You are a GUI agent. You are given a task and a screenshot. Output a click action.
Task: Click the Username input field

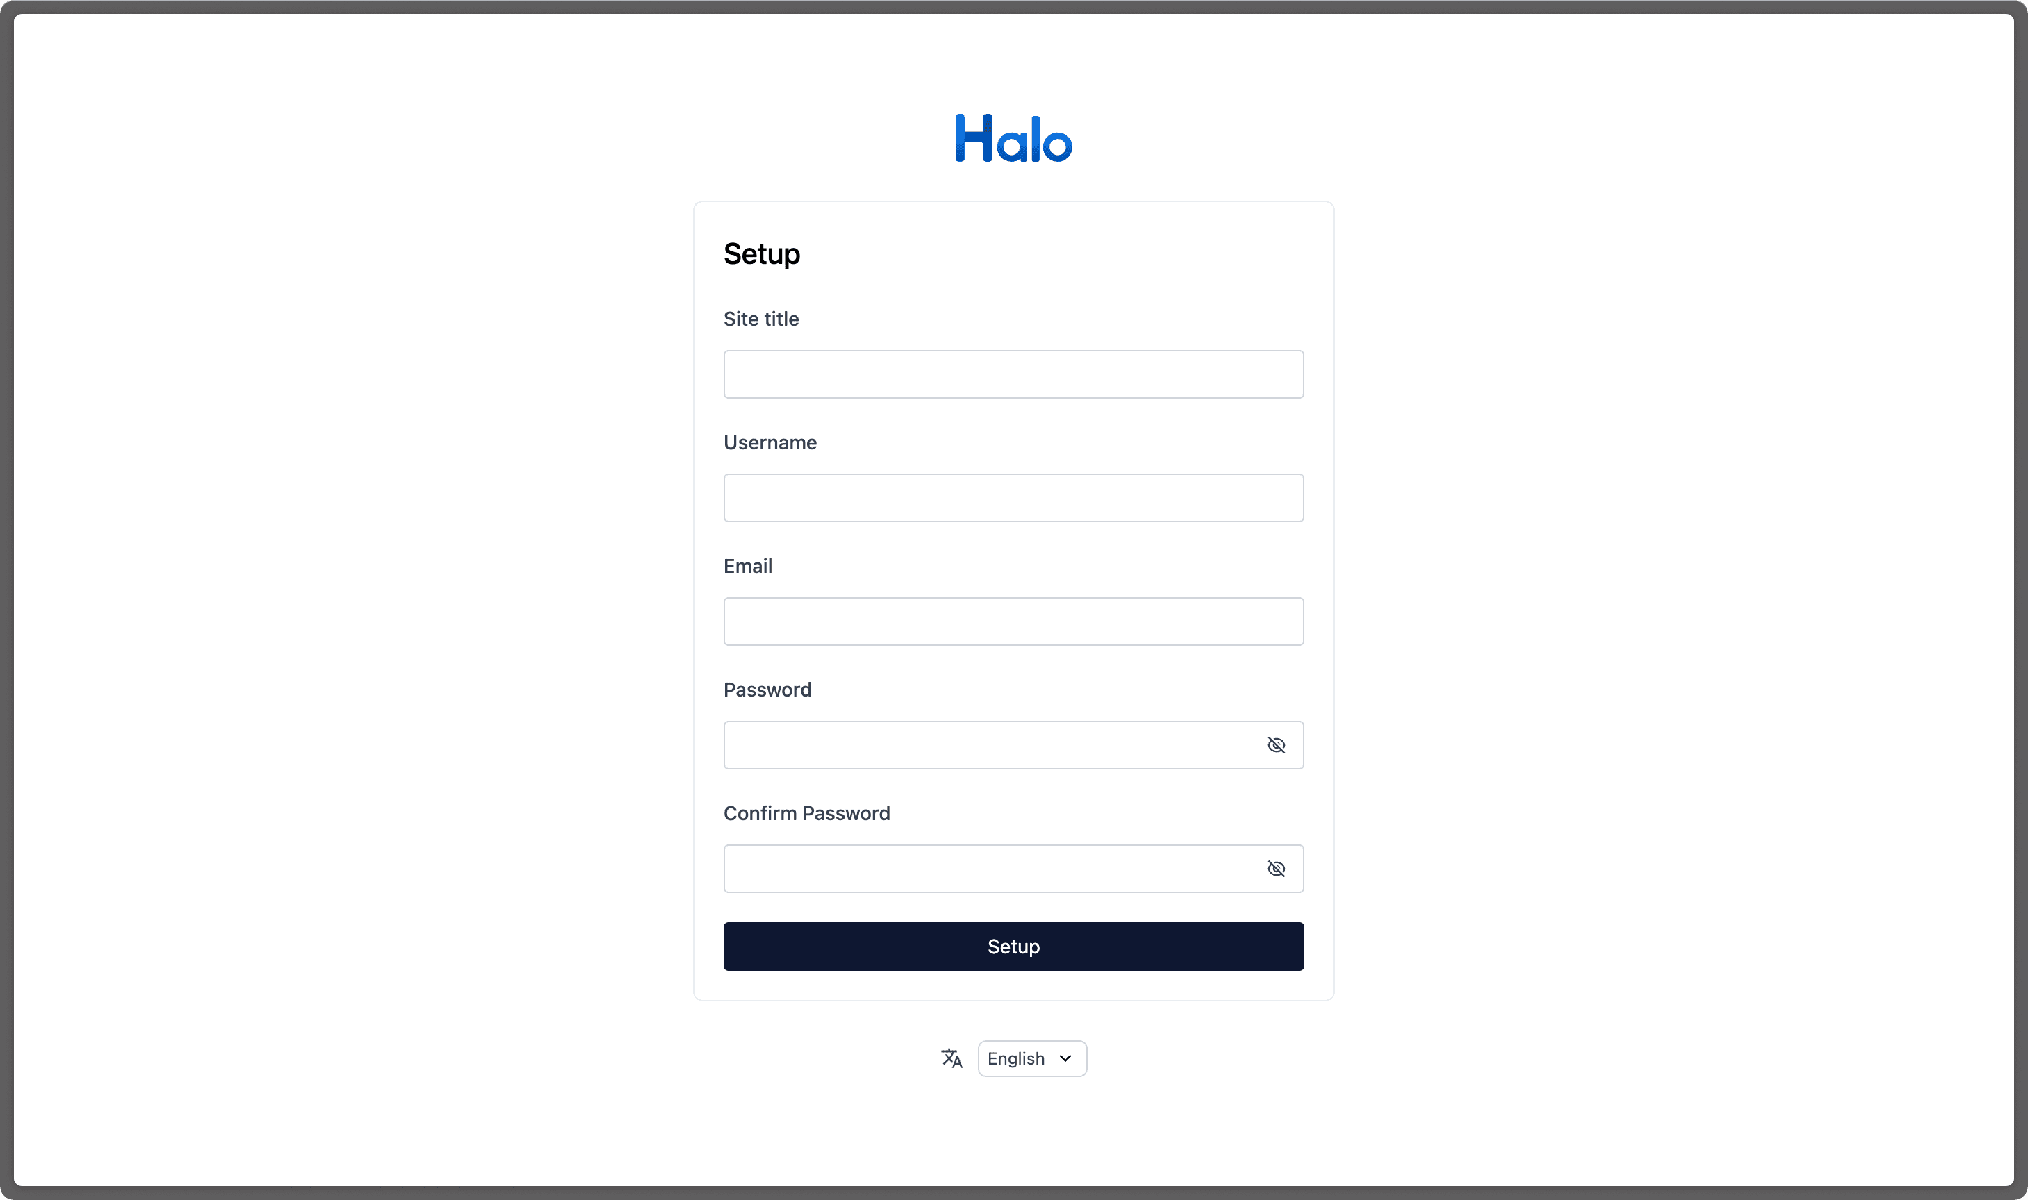point(1014,497)
